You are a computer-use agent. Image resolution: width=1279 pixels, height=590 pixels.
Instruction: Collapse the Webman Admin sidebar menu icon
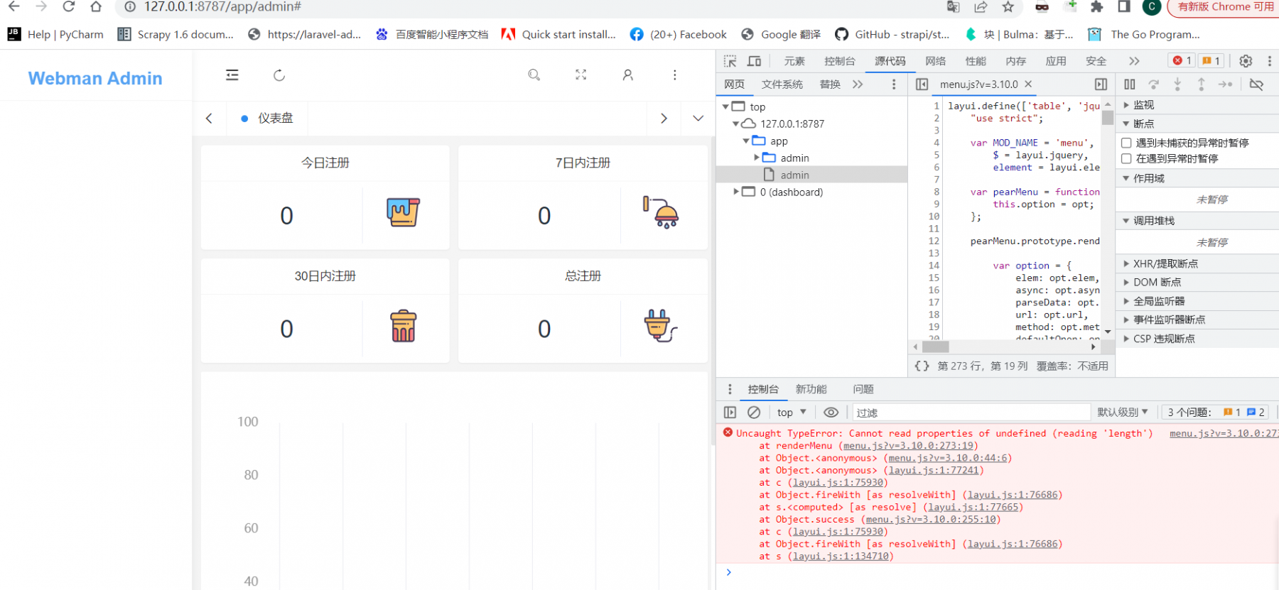[x=232, y=75]
